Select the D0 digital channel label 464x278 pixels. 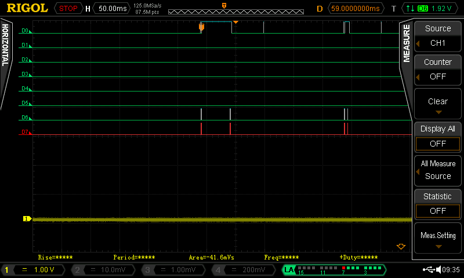click(x=25, y=31)
